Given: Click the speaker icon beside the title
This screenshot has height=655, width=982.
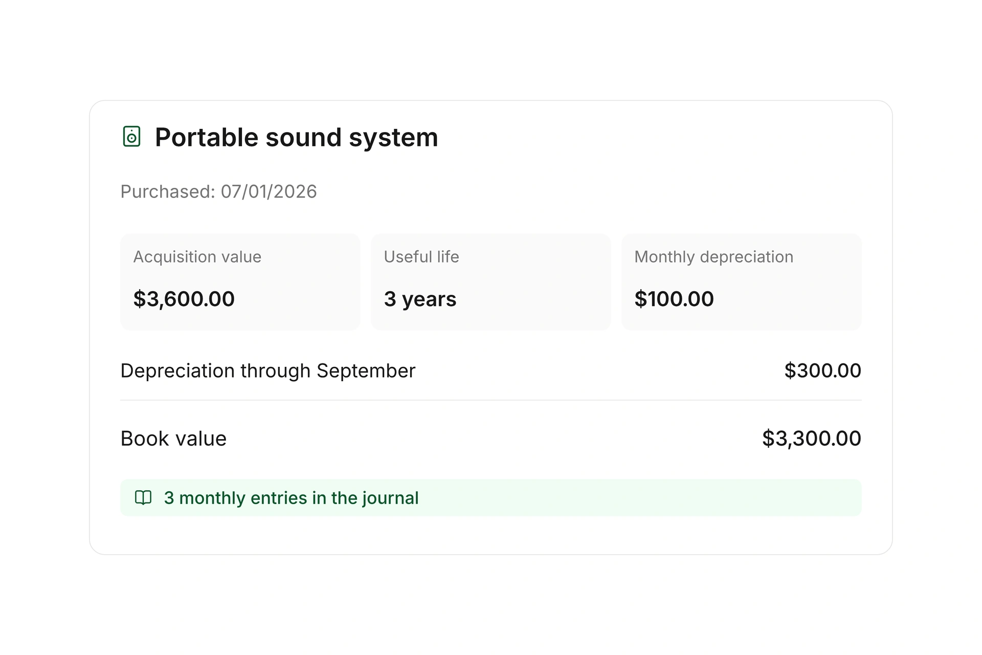Looking at the screenshot, I should coord(131,137).
